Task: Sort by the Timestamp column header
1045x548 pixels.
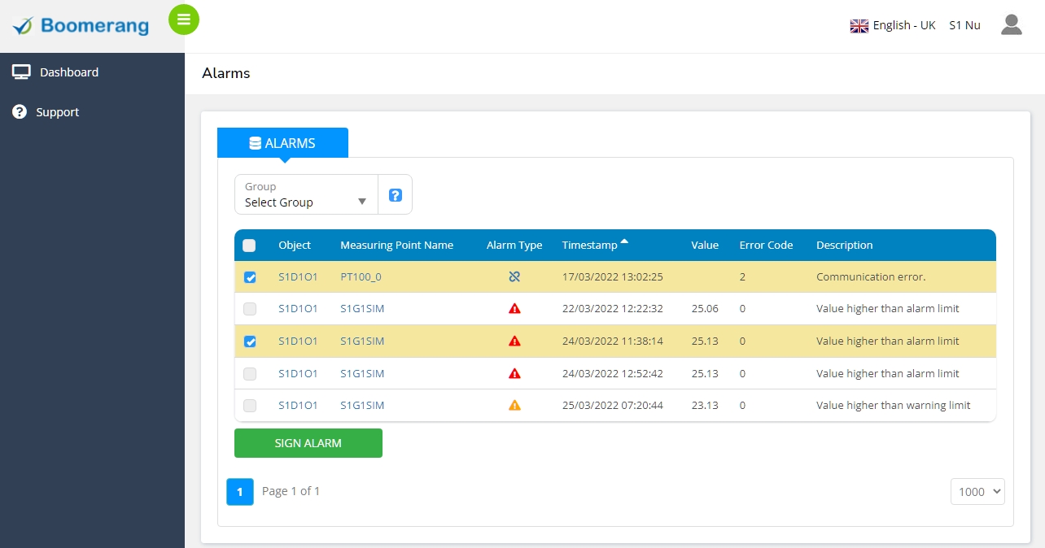Action: [x=590, y=246]
